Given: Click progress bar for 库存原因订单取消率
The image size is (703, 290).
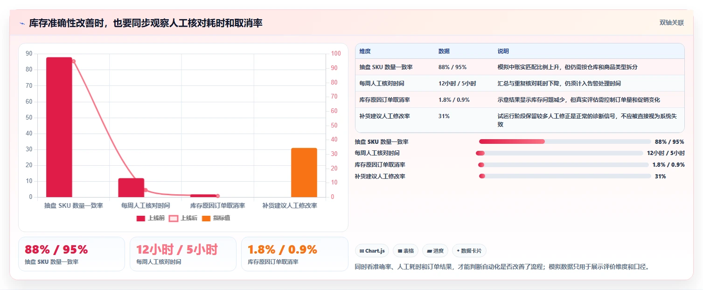Looking at the screenshot, I should (x=563, y=165).
